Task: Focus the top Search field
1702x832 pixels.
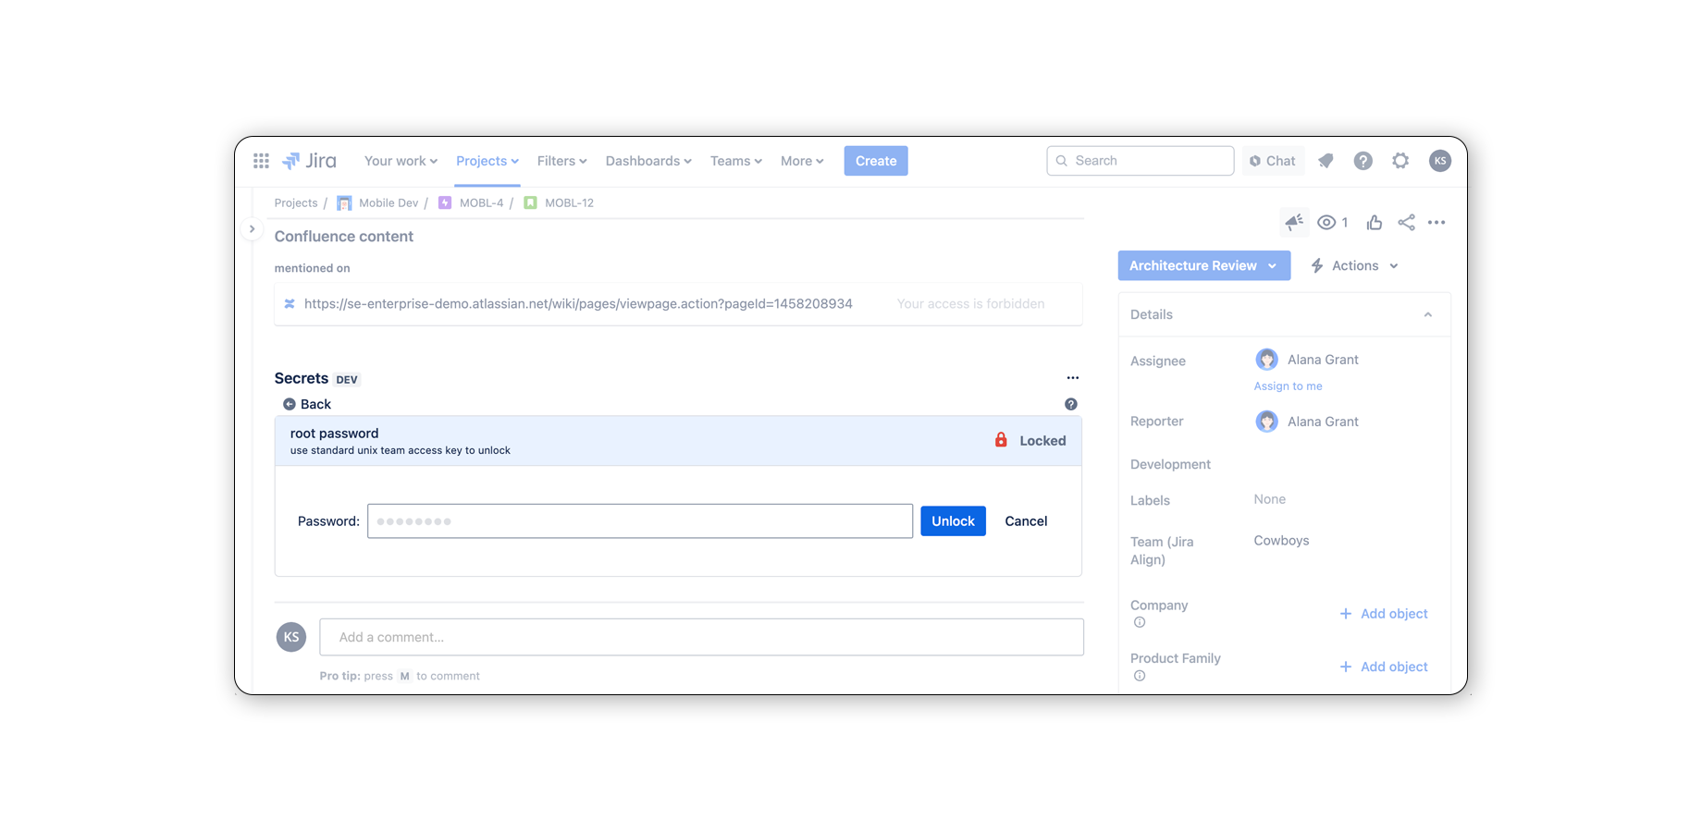Action: pyautogui.click(x=1141, y=161)
